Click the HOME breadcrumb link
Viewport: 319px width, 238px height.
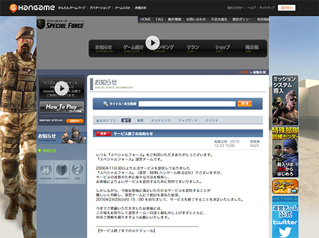click(x=244, y=73)
